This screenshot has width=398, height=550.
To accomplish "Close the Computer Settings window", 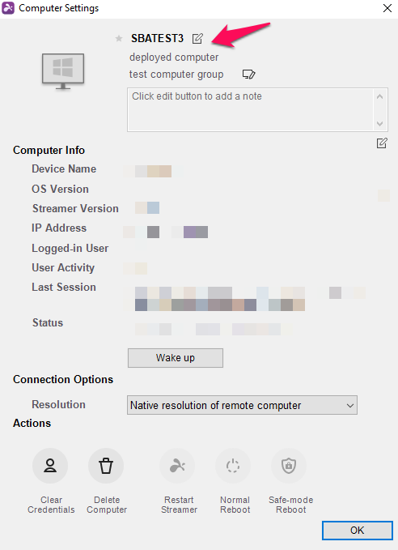I will coord(387,8).
